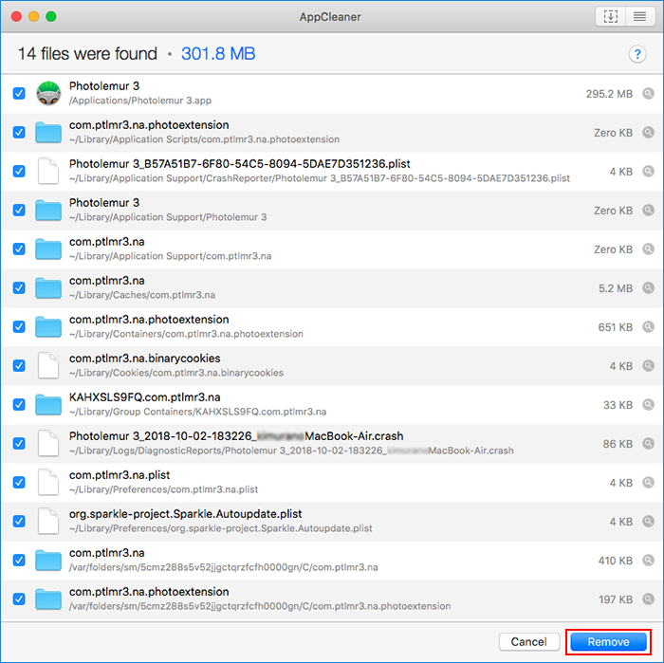Click magnifier icon for 33 KB Group Containers row
The width and height of the screenshot is (664, 663).
click(648, 405)
